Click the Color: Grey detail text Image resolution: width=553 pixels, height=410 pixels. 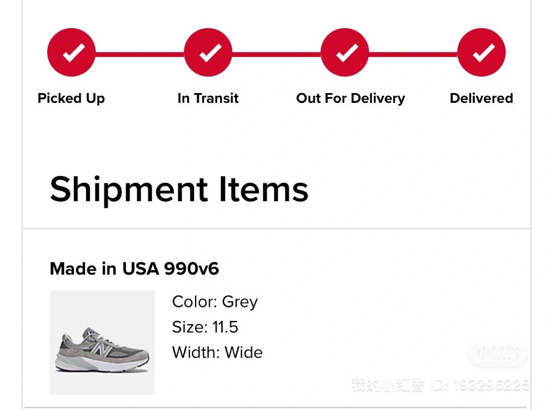pos(215,302)
